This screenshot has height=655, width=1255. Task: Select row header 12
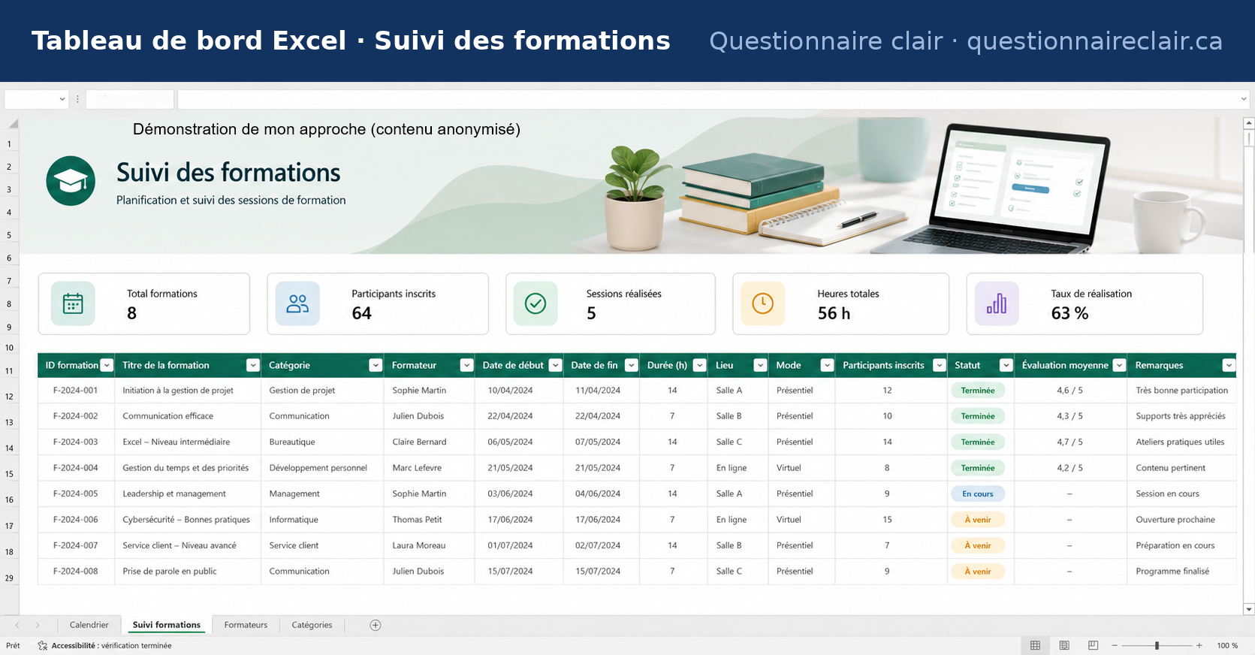click(x=9, y=396)
